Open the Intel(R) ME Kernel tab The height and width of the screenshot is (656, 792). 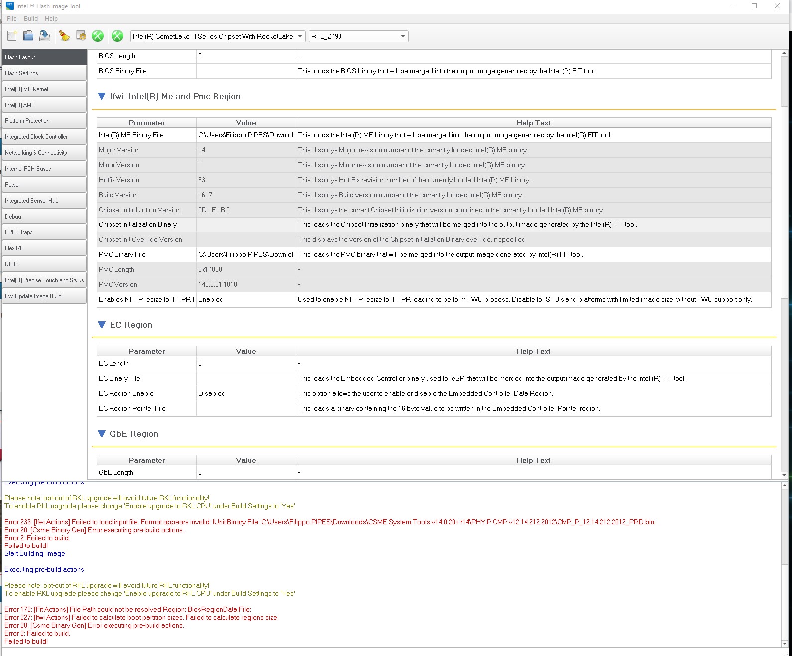(x=44, y=89)
